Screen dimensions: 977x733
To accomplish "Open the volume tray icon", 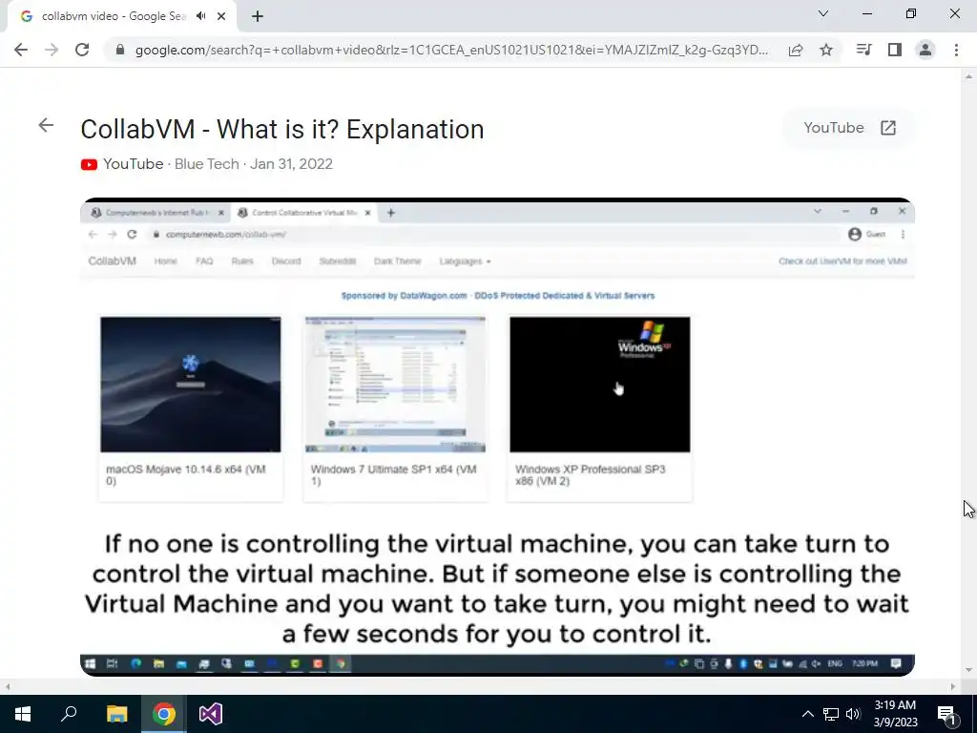I will click(853, 714).
